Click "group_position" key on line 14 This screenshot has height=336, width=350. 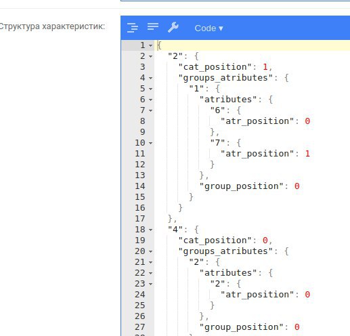tap(242, 186)
